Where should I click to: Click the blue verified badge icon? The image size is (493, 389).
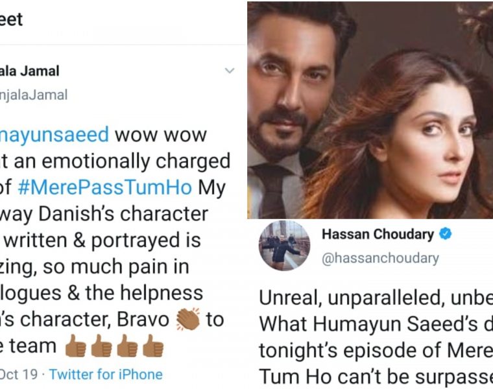pyautogui.click(x=445, y=234)
